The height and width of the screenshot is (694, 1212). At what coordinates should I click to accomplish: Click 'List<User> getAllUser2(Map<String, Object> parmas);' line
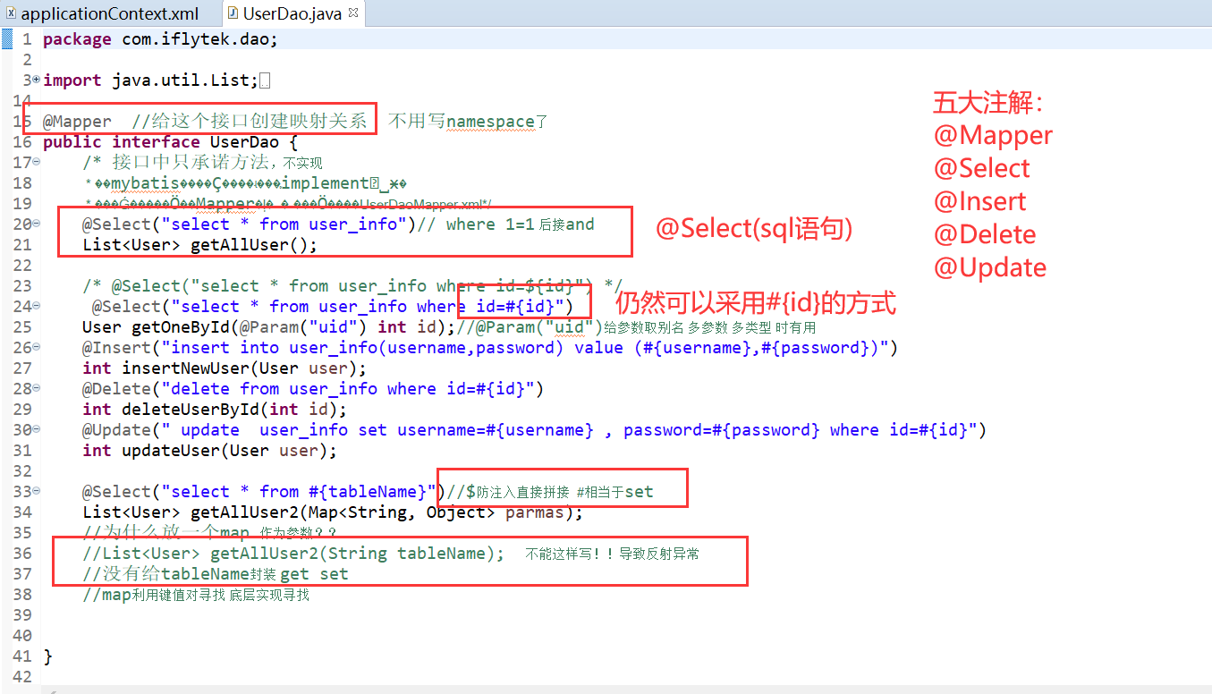pos(333,512)
